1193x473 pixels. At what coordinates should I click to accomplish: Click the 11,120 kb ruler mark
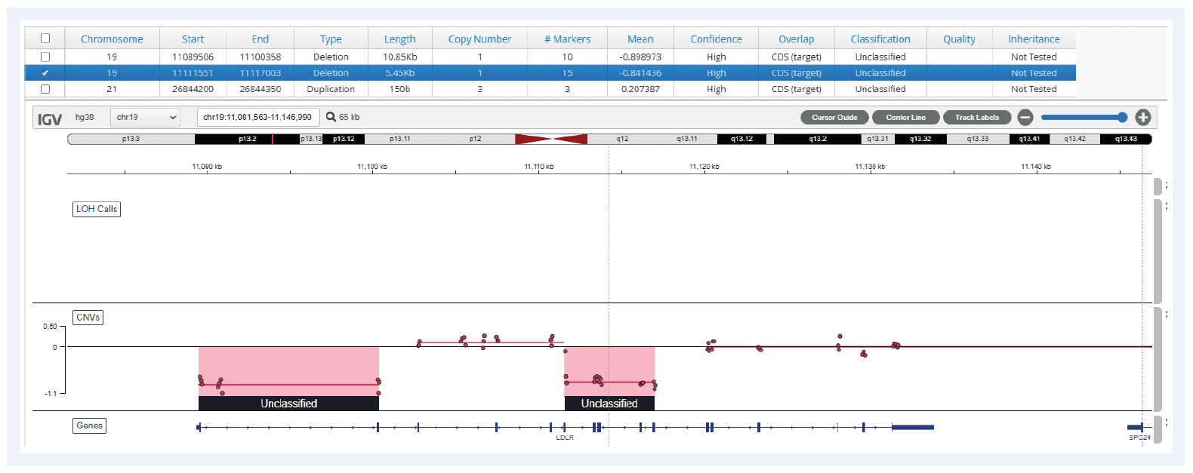tap(704, 167)
